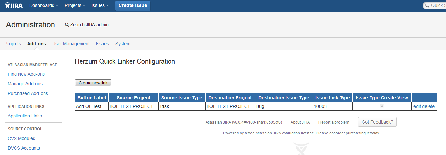Click the Got Feedback? button
The image size is (446, 155).
coord(377,122)
